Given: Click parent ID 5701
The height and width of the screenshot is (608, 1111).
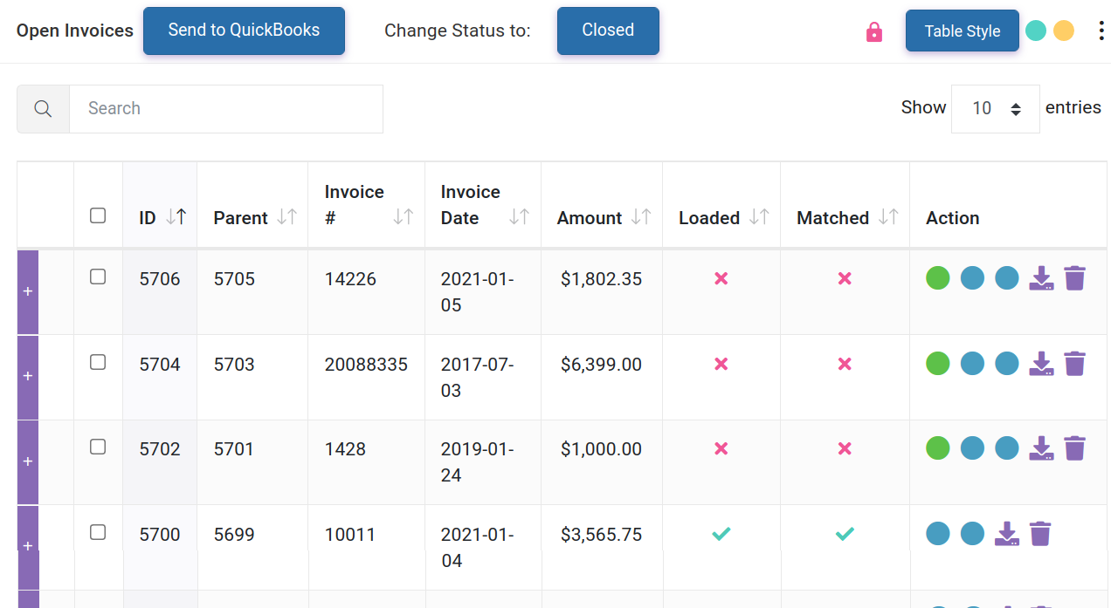Looking at the screenshot, I should coord(234,449).
